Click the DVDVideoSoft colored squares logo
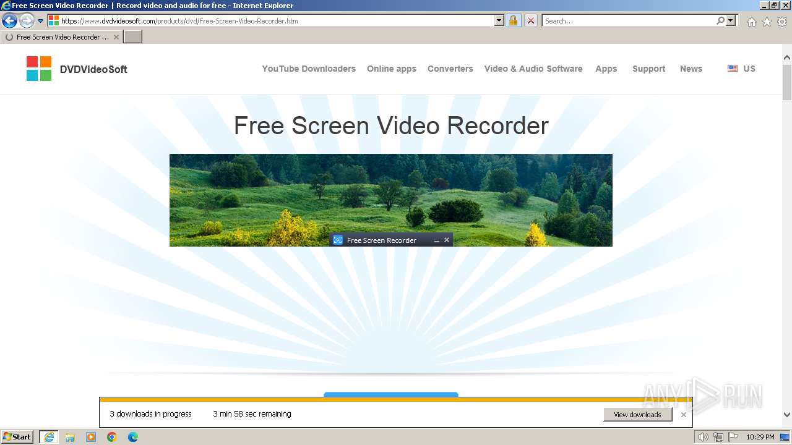This screenshot has width=792, height=445. pos(39,69)
